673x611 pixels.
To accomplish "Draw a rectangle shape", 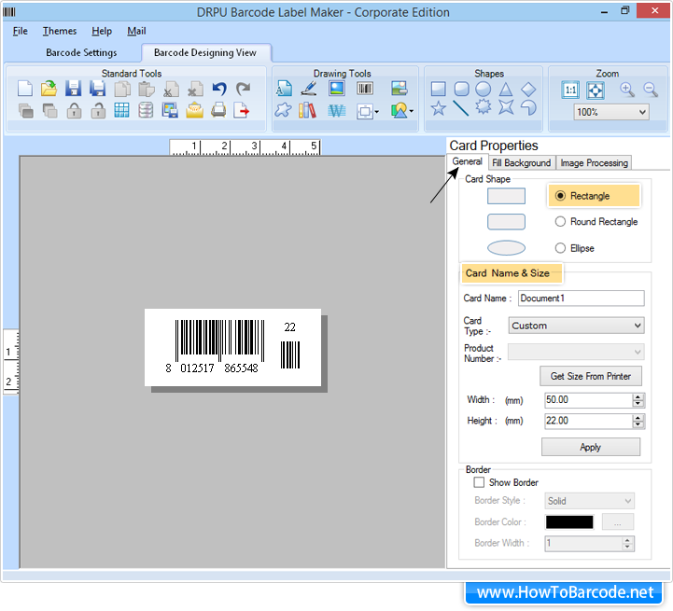I will pyautogui.click(x=438, y=89).
